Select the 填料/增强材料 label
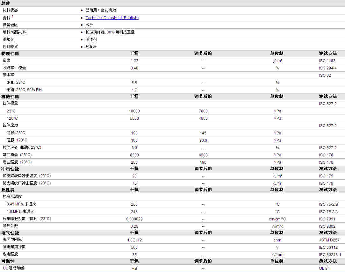The image size is (345, 272). click(15, 32)
